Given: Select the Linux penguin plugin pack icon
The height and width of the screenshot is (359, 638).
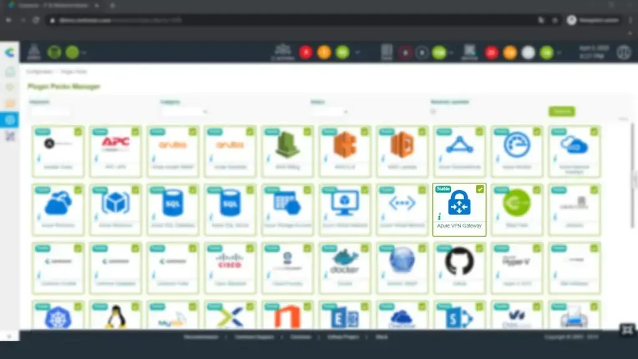Looking at the screenshot, I should pyautogui.click(x=115, y=317).
